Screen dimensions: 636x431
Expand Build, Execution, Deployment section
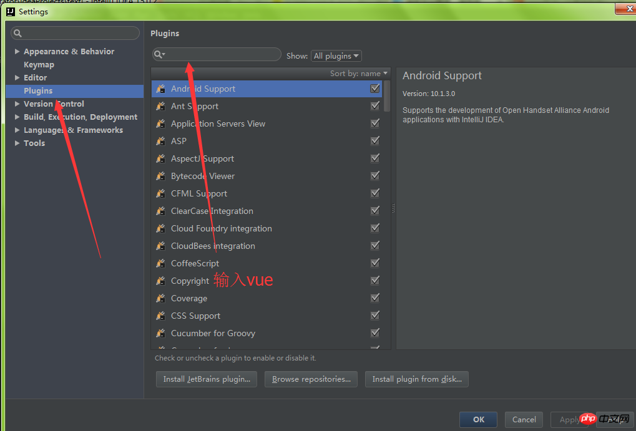[17, 117]
